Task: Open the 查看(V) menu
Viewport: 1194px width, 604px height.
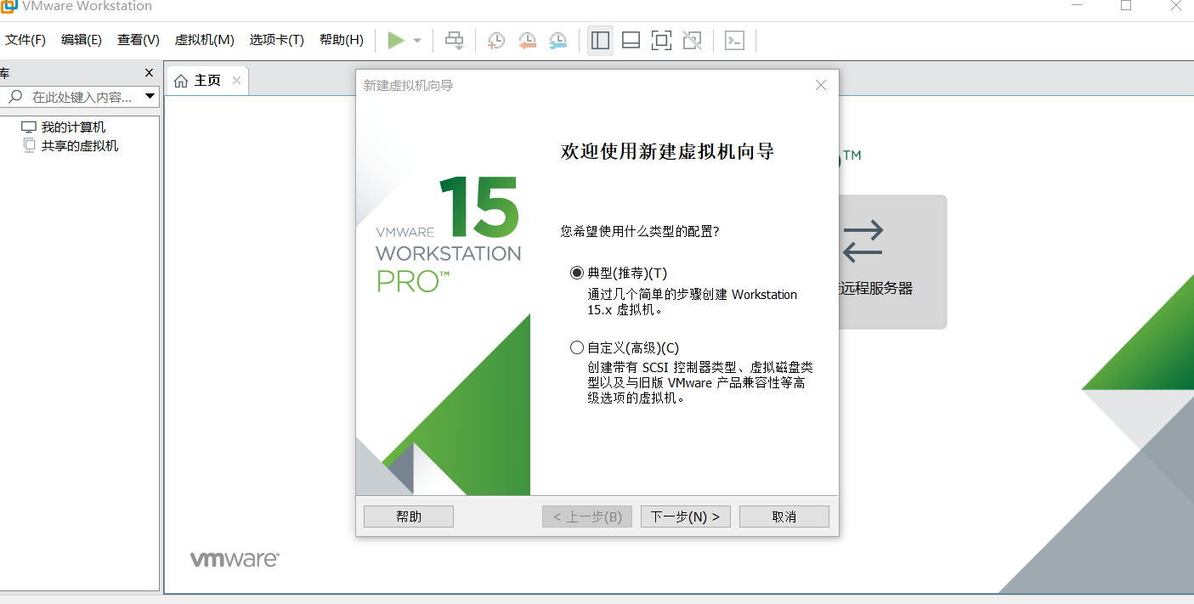Action: 139,40
